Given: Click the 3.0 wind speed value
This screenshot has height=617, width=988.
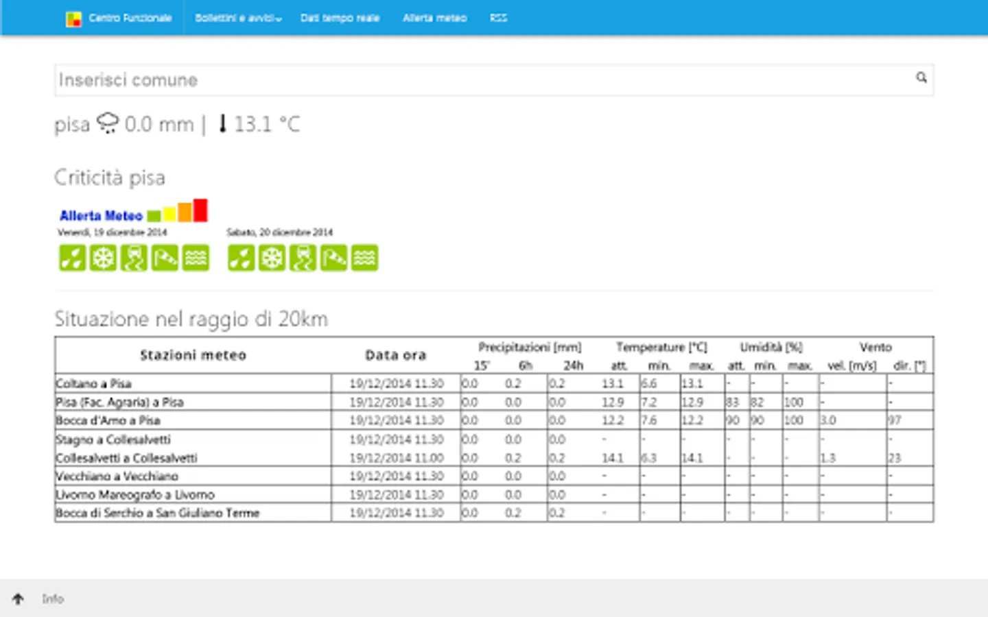Looking at the screenshot, I should [828, 420].
